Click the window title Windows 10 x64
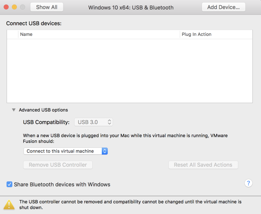This screenshot has width=261, height=214. (x=131, y=7)
